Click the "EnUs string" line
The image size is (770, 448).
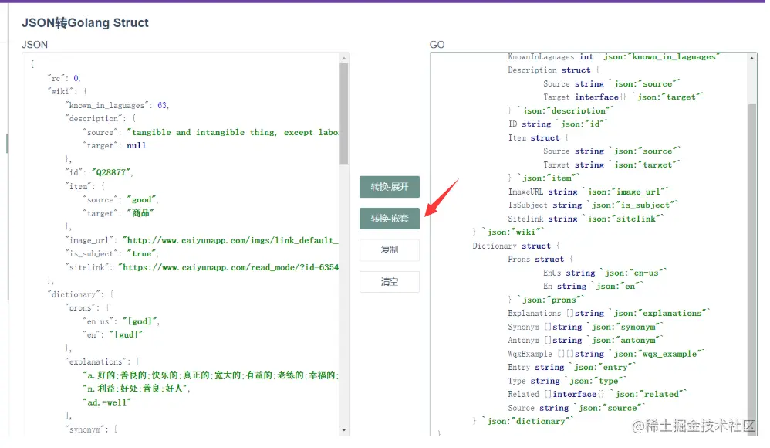(x=605, y=273)
